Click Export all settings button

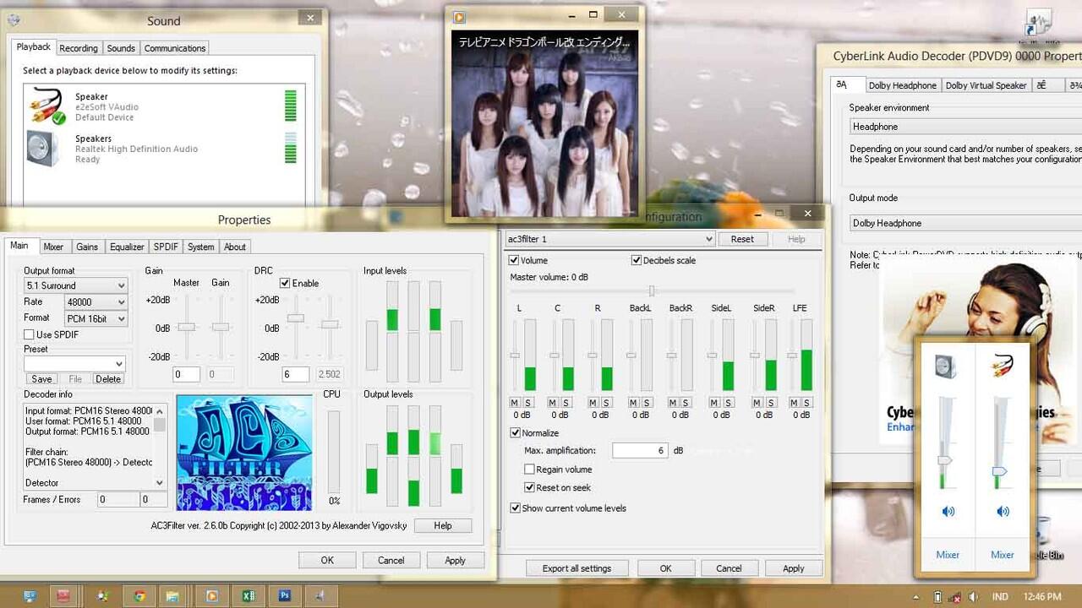coord(577,568)
